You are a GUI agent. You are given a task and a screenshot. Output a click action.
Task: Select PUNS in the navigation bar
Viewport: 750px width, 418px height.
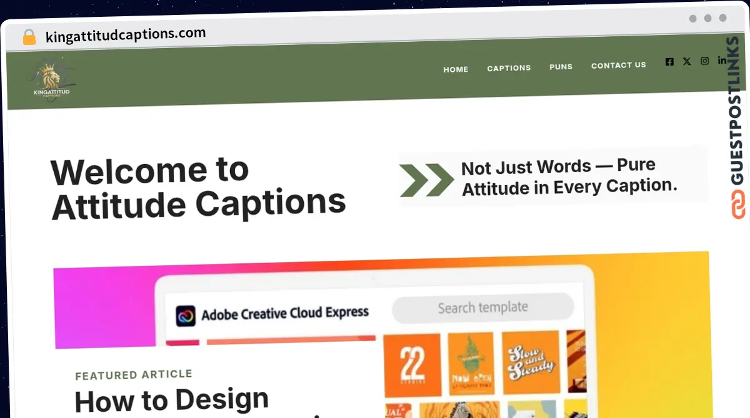click(561, 66)
